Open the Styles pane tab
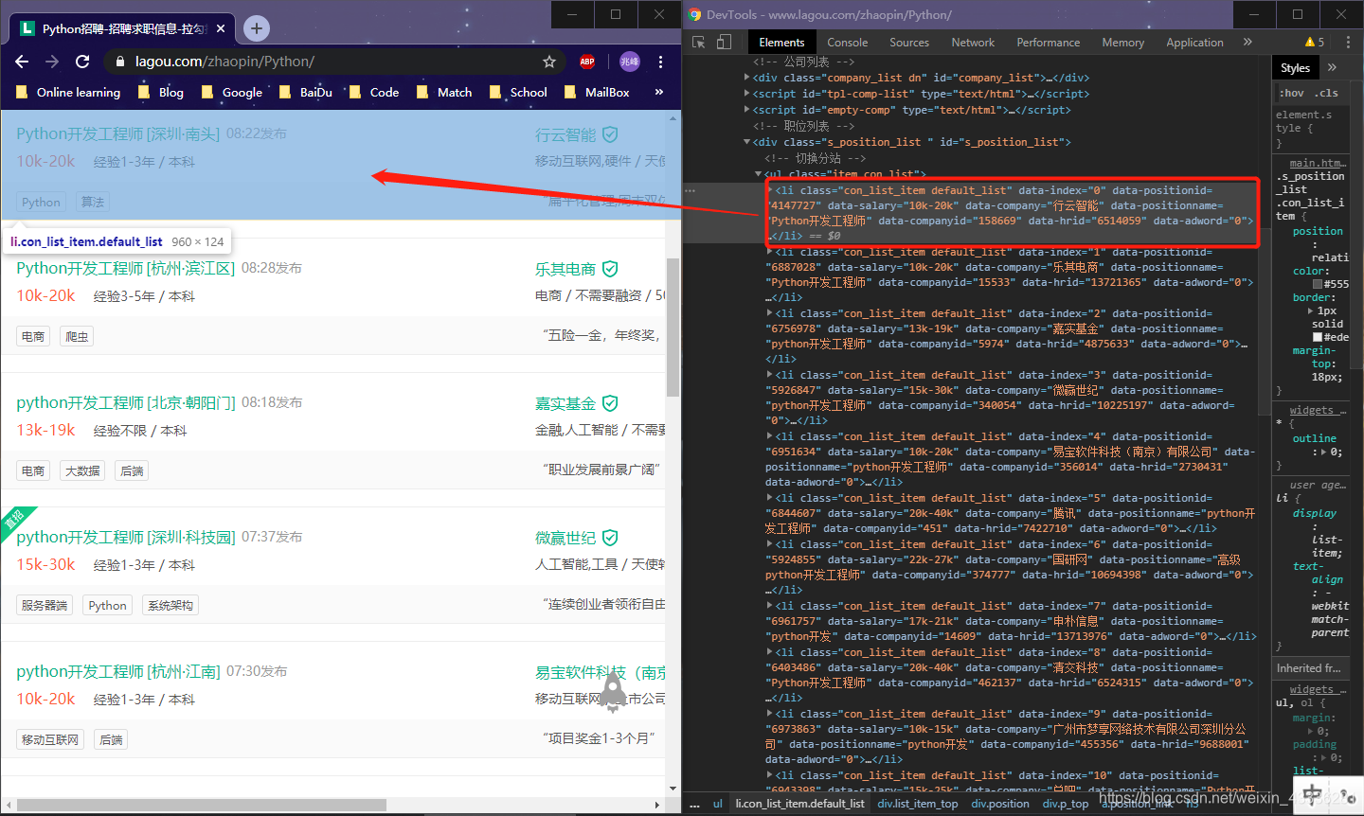Image resolution: width=1364 pixels, height=816 pixels. (1295, 67)
